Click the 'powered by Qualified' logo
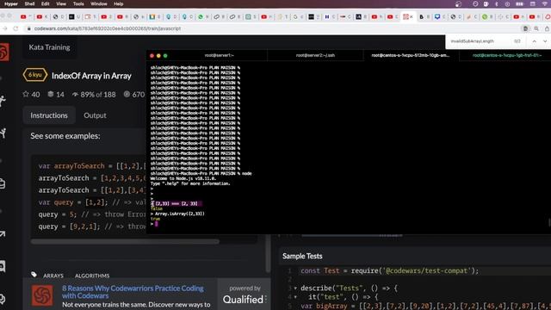The image size is (551, 310). coord(245,294)
